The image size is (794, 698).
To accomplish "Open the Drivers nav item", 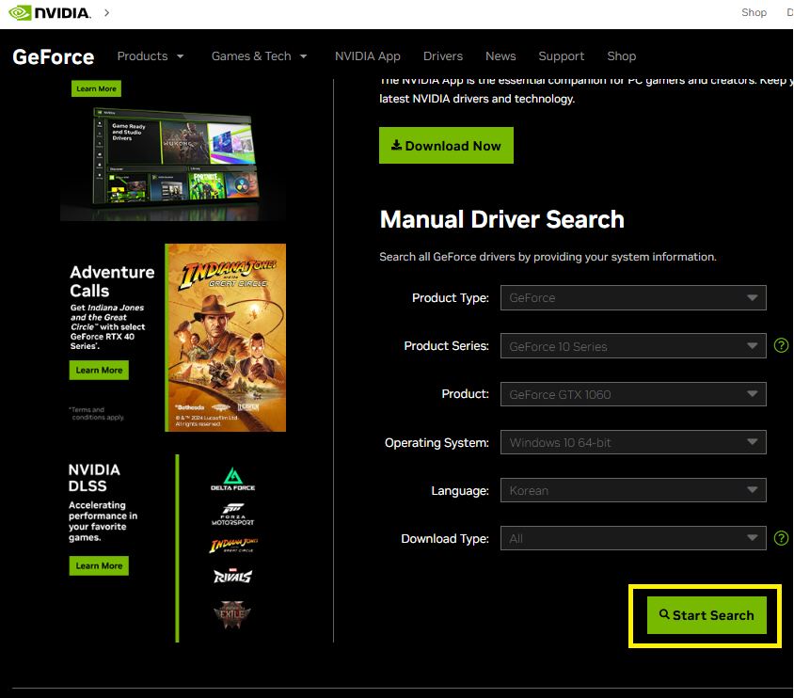I will (443, 56).
